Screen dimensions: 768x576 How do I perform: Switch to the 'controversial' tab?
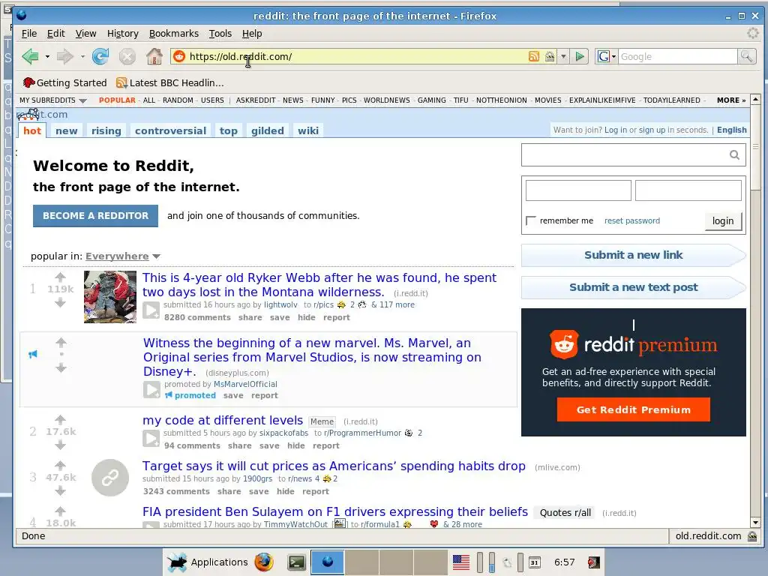coord(170,130)
